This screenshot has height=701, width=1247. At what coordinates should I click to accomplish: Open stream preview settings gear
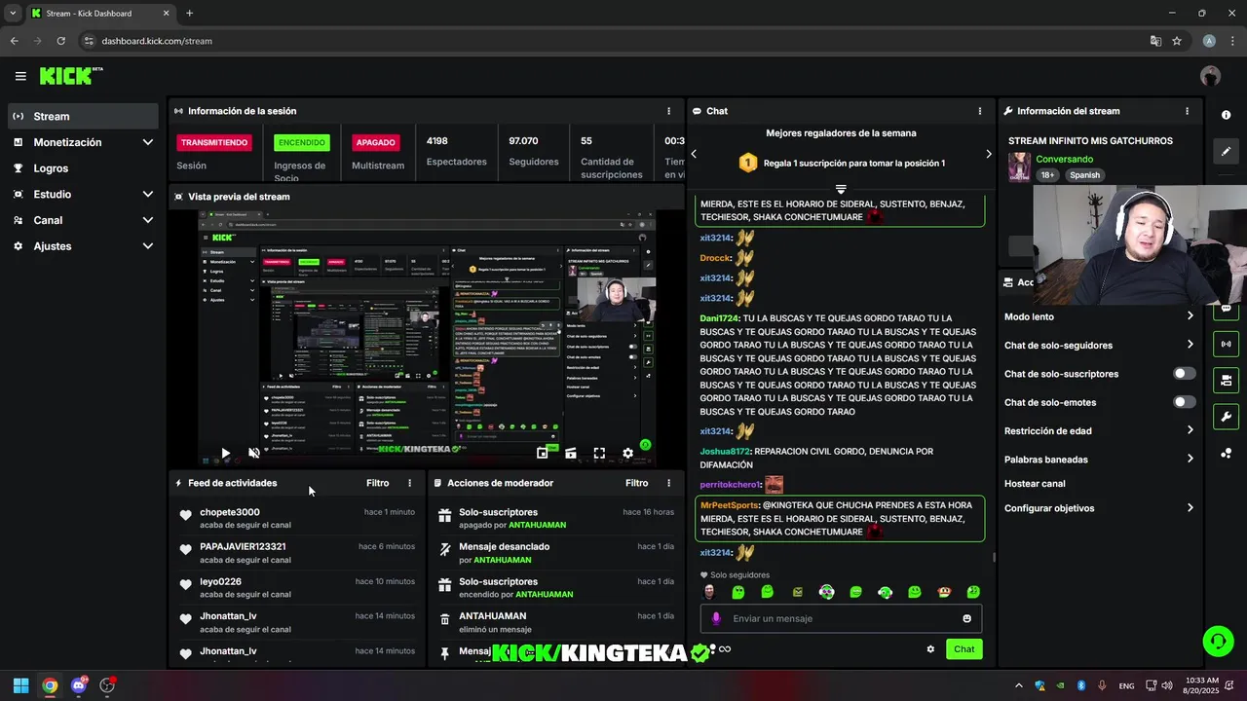(628, 453)
